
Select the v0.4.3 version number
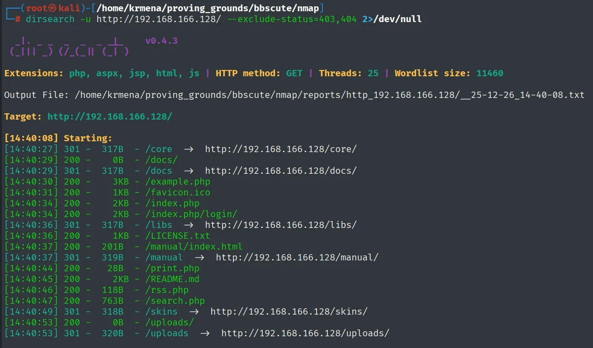click(161, 41)
